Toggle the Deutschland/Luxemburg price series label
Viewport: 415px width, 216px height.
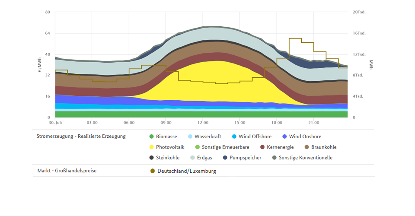pos(187,171)
